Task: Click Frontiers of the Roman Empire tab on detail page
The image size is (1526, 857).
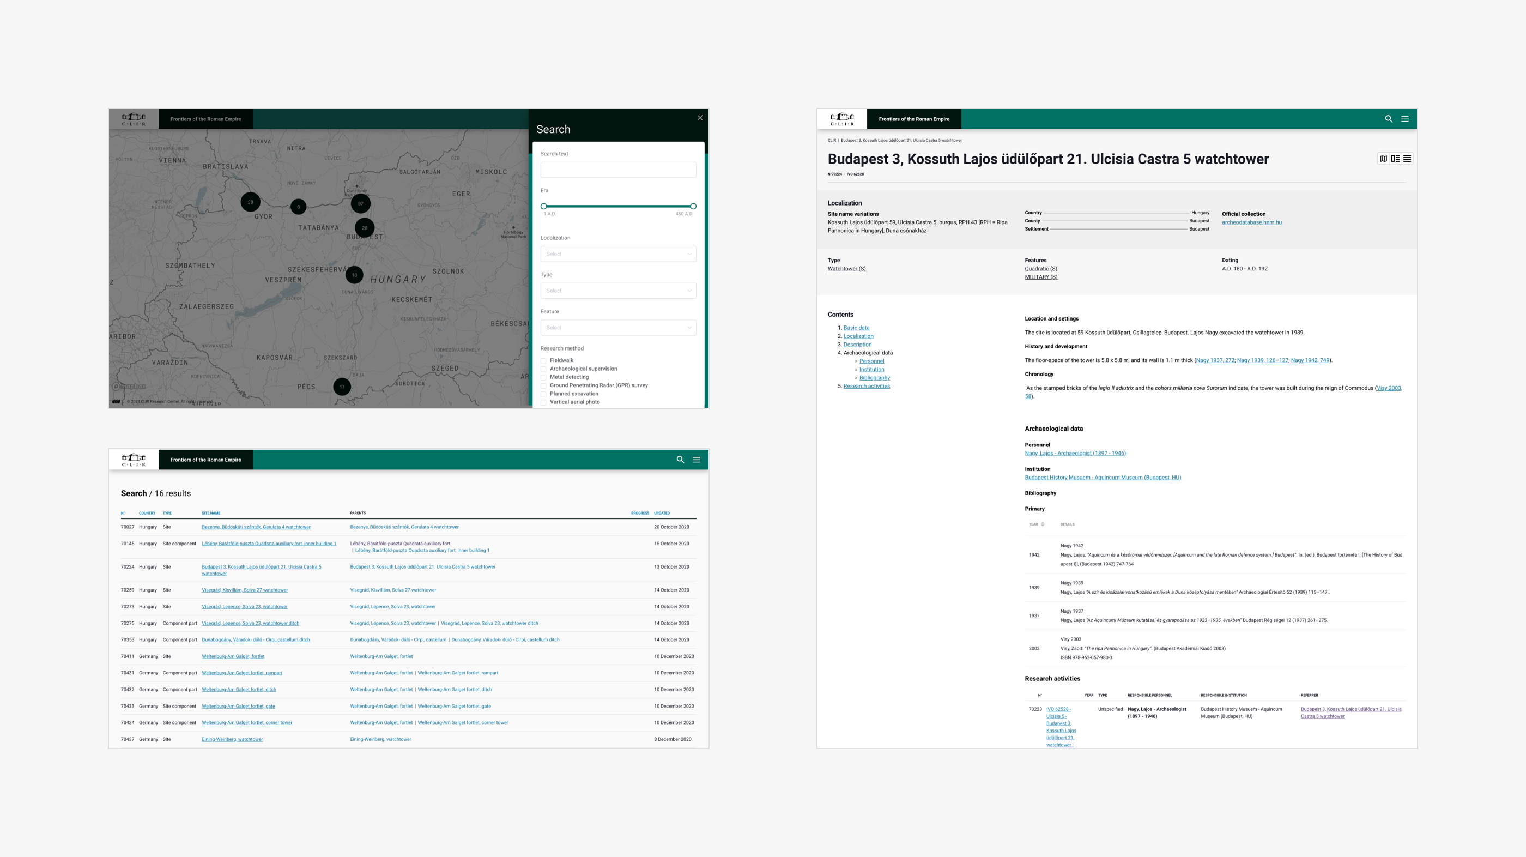Action: pos(913,119)
